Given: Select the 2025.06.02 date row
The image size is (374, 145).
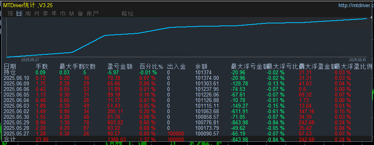Looking at the screenshot, I should pyautogui.click(x=16, y=111).
